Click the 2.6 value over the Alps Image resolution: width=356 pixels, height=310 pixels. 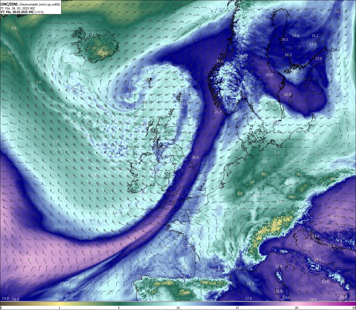[x=291, y=197]
